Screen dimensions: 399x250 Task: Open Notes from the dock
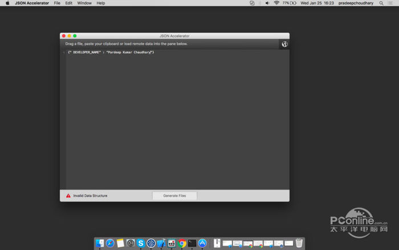pos(120,243)
